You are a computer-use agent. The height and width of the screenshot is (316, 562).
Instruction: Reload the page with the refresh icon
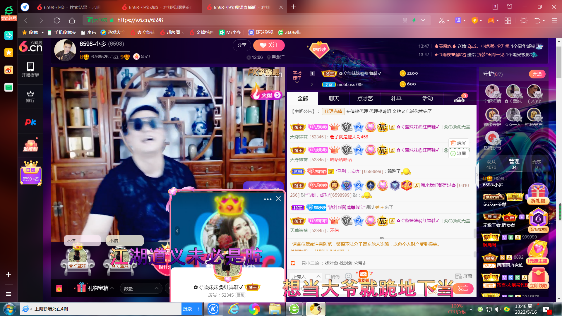coord(57,20)
